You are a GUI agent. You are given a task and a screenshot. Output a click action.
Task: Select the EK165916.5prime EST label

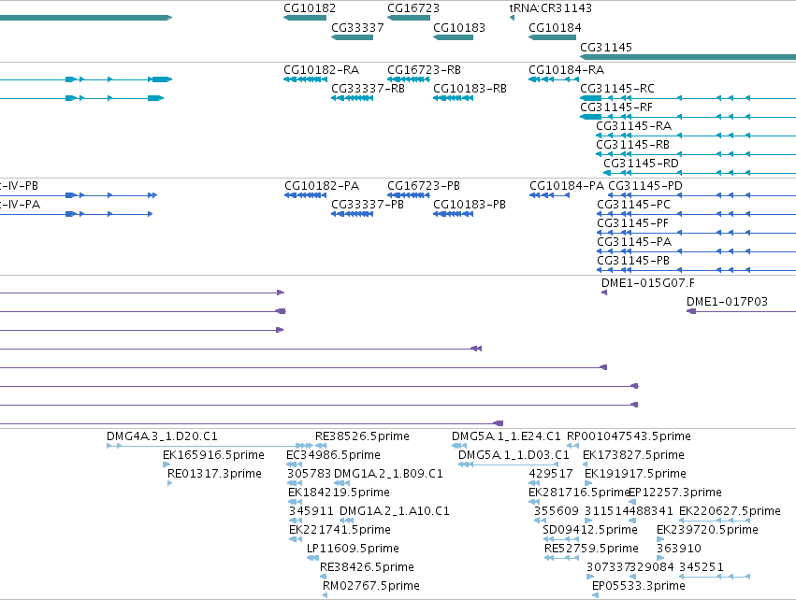click(x=213, y=455)
